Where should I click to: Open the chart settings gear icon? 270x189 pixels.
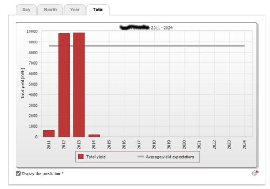point(255,173)
